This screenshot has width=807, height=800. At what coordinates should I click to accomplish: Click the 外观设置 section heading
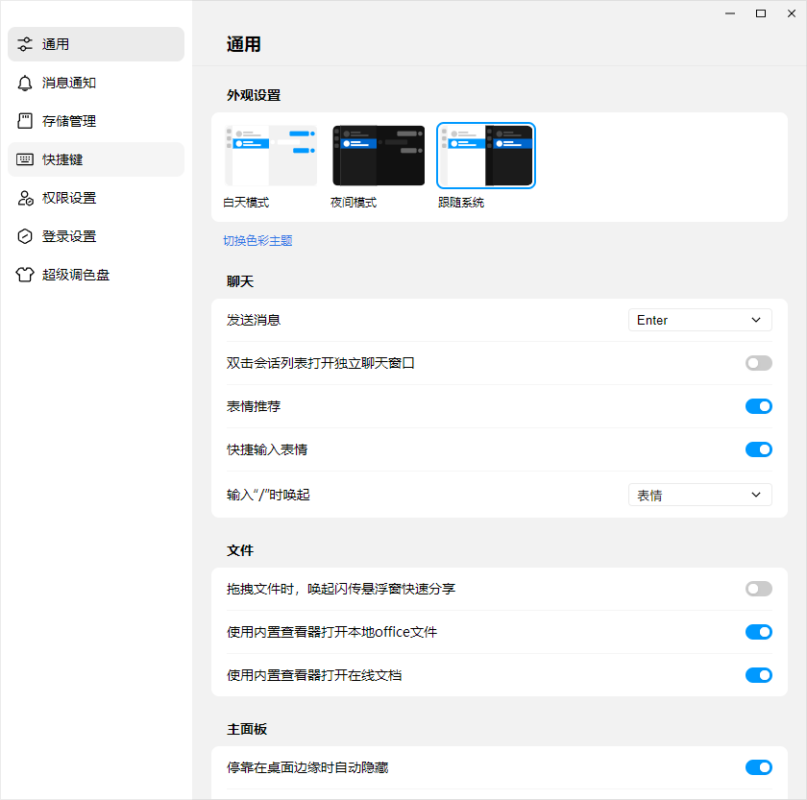click(x=254, y=95)
